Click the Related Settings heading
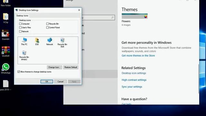 [134, 68]
